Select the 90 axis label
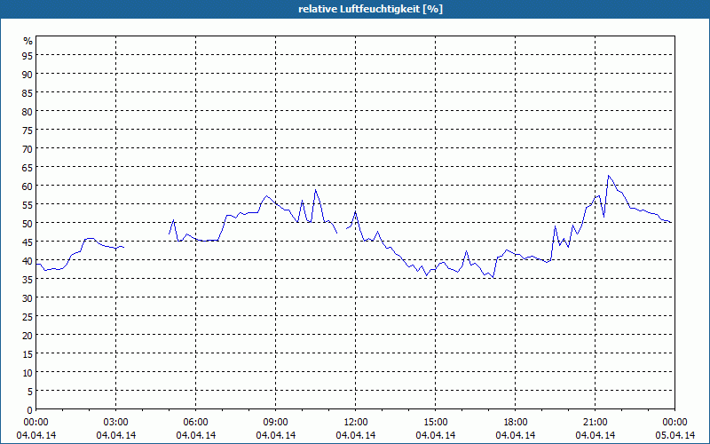This screenshot has height=444, width=710. pyautogui.click(x=28, y=74)
